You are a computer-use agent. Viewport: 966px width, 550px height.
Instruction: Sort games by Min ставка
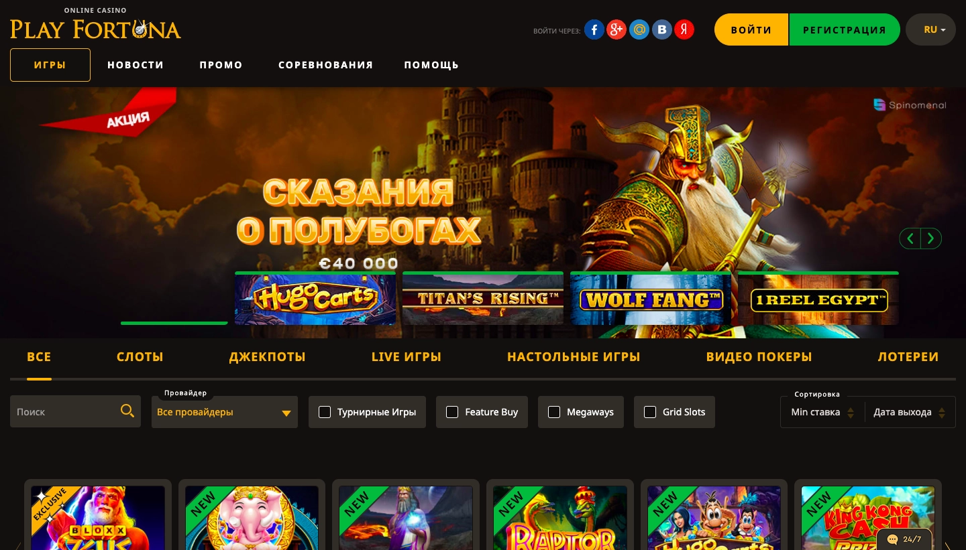(822, 412)
